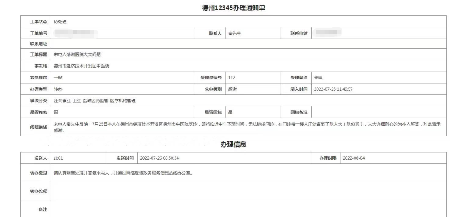450x217 pixels.
Task: Click the 是否回复 value 是
Action: [x=230, y=112]
